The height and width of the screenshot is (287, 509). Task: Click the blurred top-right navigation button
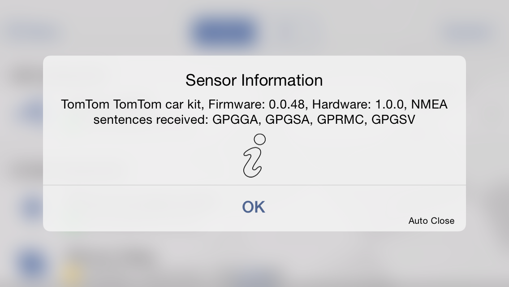pos(467,32)
